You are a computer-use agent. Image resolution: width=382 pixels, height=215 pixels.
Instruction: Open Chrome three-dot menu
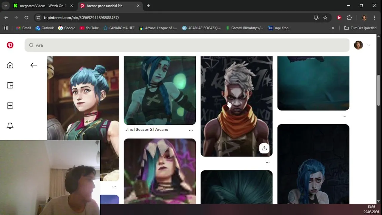(x=374, y=18)
